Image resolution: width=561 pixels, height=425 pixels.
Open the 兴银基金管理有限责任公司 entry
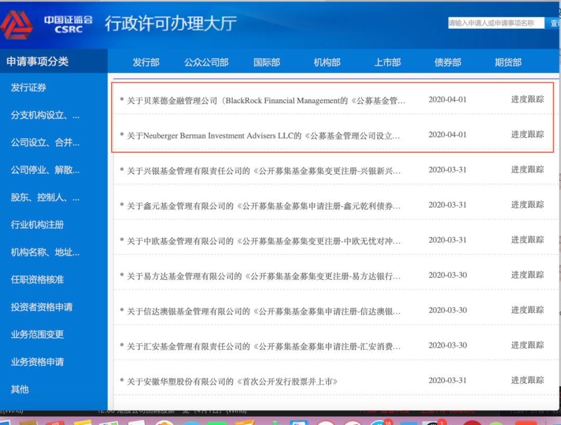click(264, 170)
